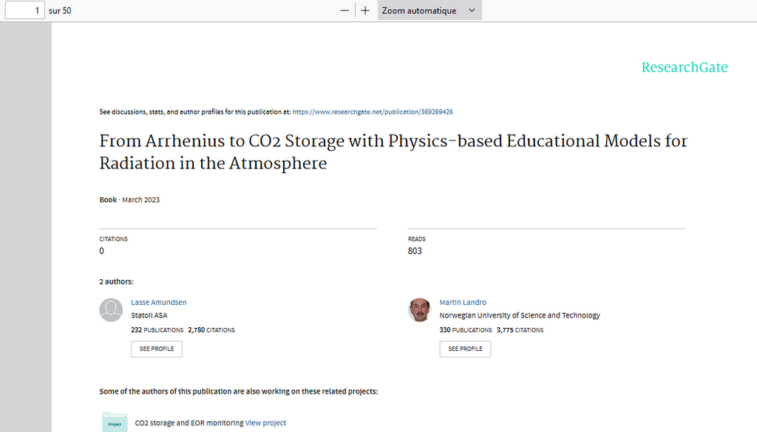Open the Zoom automatique dropdown
Screen dimensions: 757x432
click(x=430, y=11)
